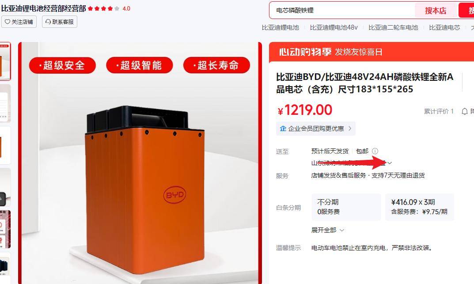Screen dimensions: 474x284
Task: Click the 企 enterprise member icon
Action: pyautogui.click(x=283, y=129)
